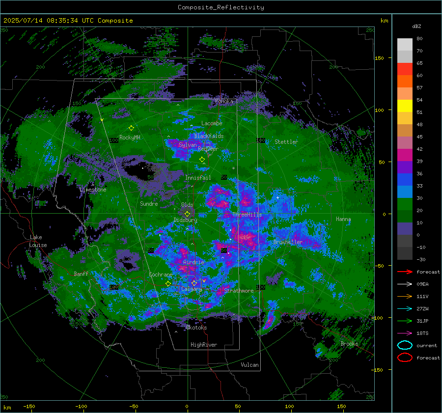Click the Sundre city label
This screenshot has width=442, height=413.
(149, 203)
